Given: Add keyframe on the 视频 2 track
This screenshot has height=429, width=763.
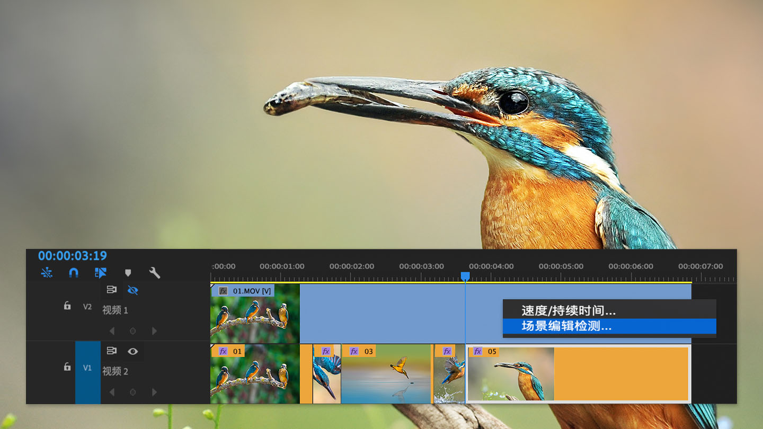Looking at the screenshot, I should click(133, 392).
